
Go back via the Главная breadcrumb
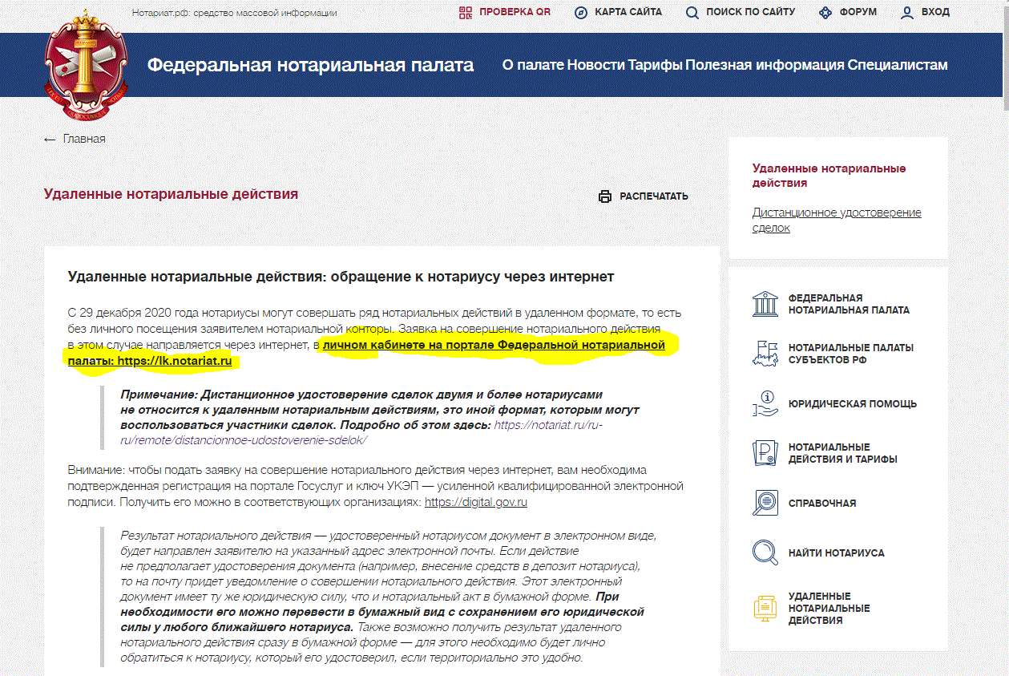point(84,140)
